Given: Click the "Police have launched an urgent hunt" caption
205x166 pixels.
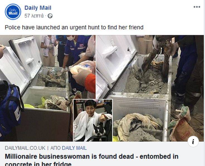Looking at the screenshot, I should (x=74, y=27).
